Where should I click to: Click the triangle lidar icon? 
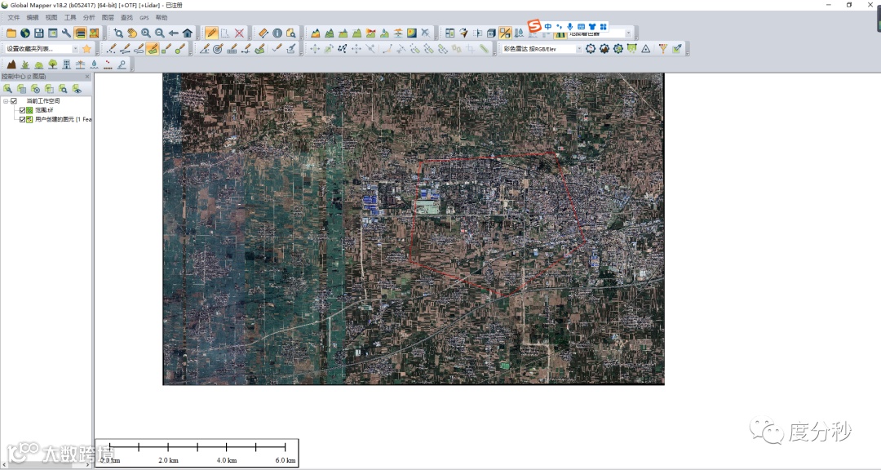[x=645, y=49]
